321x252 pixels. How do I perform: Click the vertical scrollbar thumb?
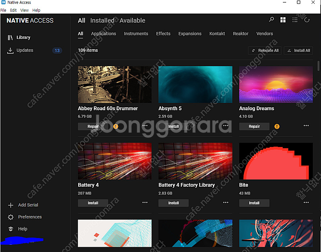(x=318, y=66)
